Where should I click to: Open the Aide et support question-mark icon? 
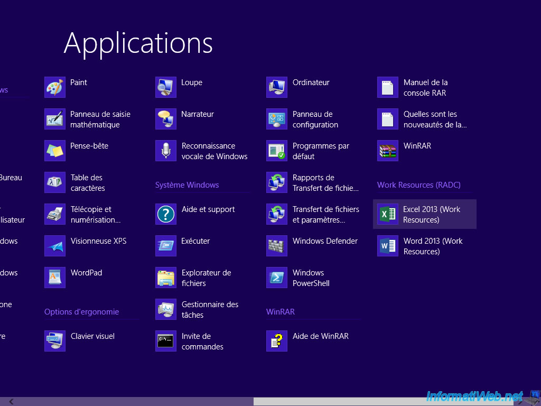[166, 215]
